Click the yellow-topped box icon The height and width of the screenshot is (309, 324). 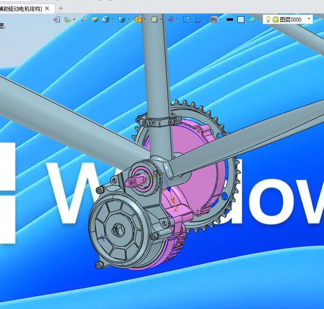pos(95,20)
